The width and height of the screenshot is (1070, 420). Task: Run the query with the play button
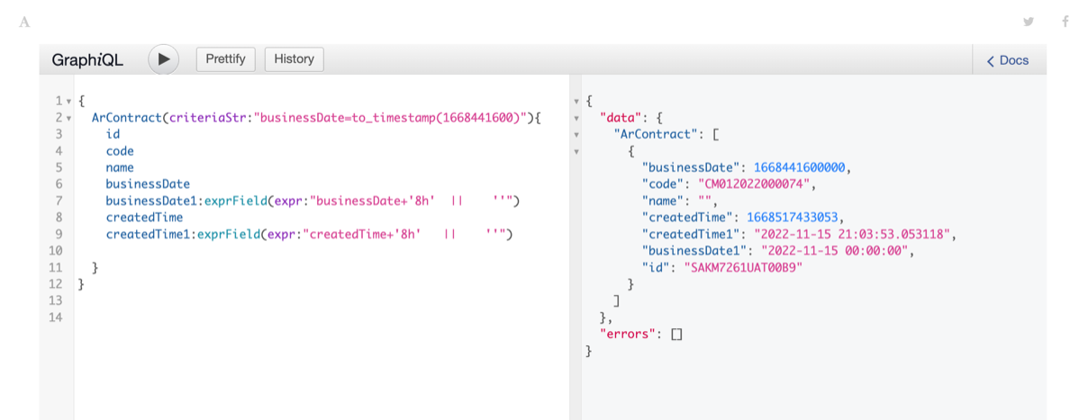point(163,59)
